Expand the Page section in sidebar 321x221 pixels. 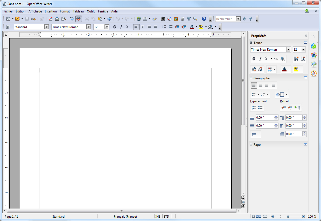tap(251, 144)
